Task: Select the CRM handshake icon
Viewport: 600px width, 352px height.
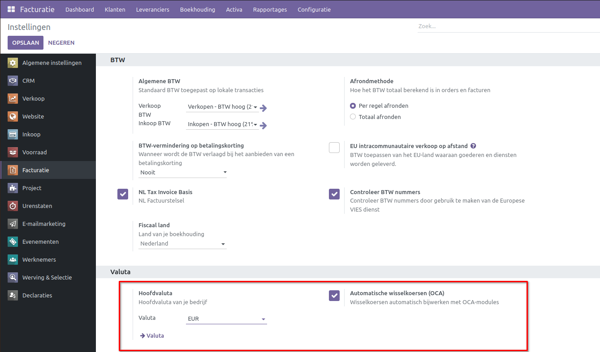Action: (x=13, y=81)
